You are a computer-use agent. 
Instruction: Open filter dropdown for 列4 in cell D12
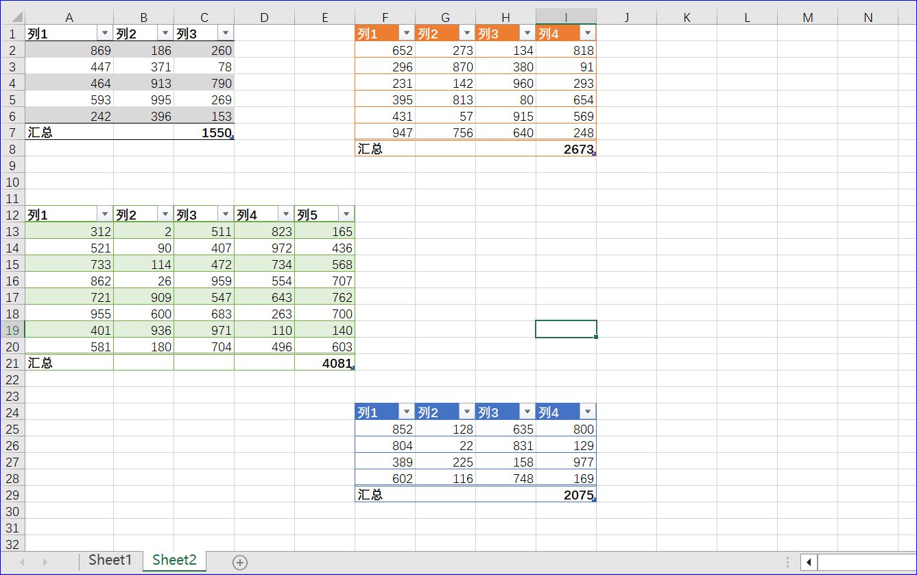286,215
